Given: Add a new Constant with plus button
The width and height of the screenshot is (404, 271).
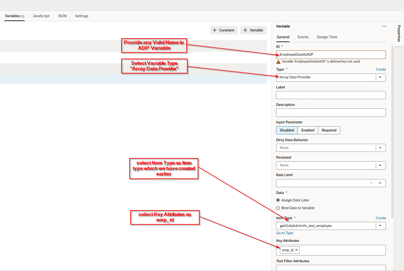Looking at the screenshot, I should tap(224, 30).
